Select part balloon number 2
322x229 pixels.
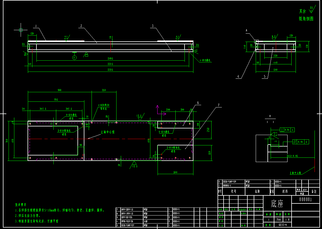(81, 26)
